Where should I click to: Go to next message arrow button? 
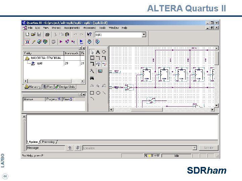(78, 148)
